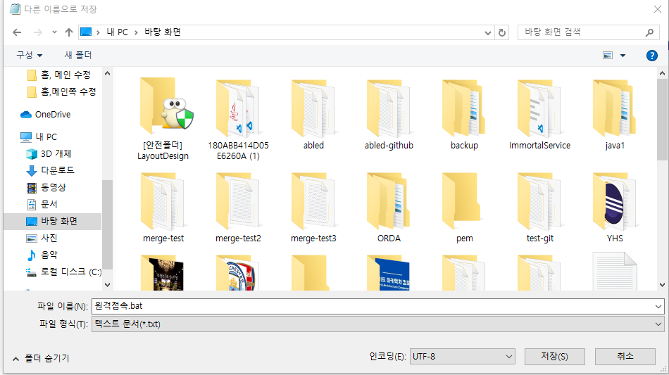Click the forward navigation arrow
This screenshot has width=669, height=375.
coord(37,32)
